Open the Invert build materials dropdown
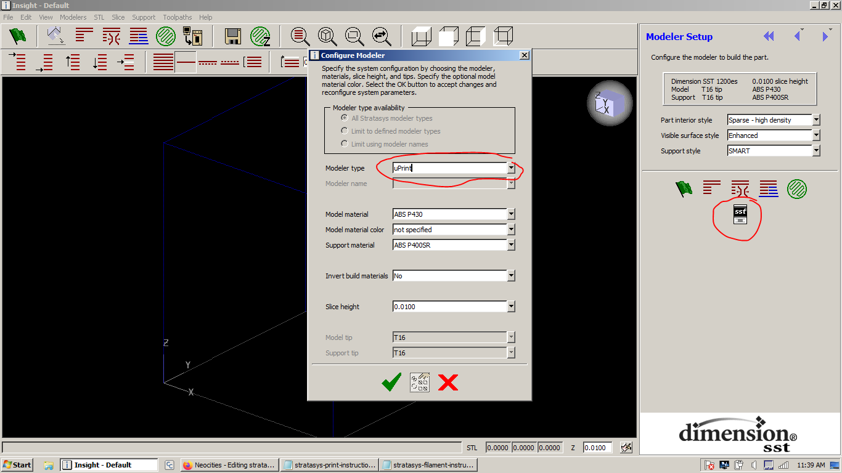Image resolution: width=842 pixels, height=473 pixels. pyautogui.click(x=511, y=276)
